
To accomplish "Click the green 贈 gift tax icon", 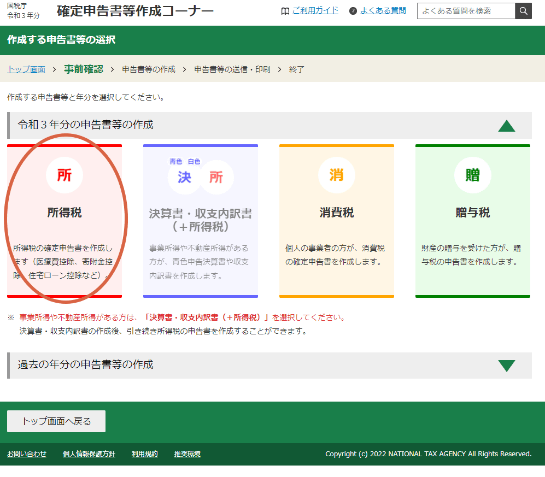I will (473, 175).
